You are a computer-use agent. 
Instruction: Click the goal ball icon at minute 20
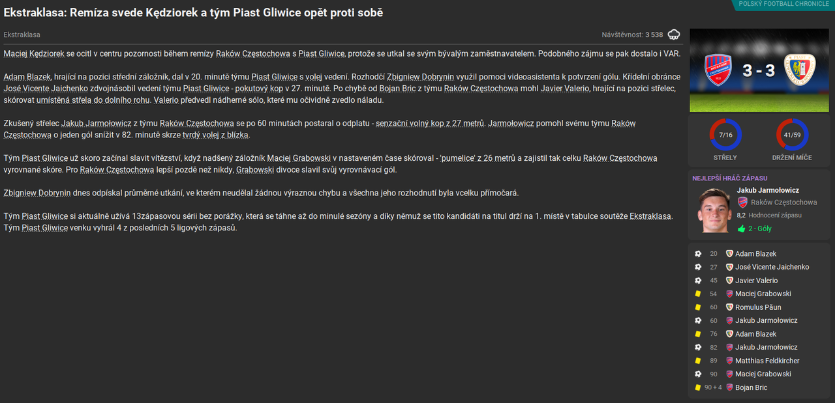pos(698,254)
